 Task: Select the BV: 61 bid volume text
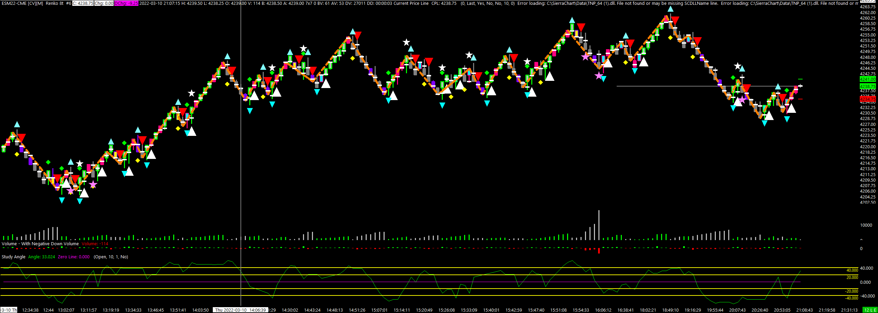pyautogui.click(x=323, y=3)
